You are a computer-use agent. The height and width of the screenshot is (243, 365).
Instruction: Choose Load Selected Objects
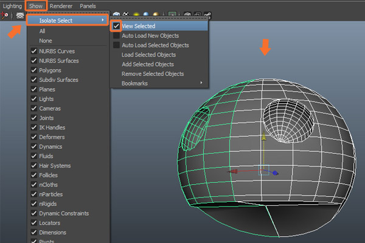148,55
